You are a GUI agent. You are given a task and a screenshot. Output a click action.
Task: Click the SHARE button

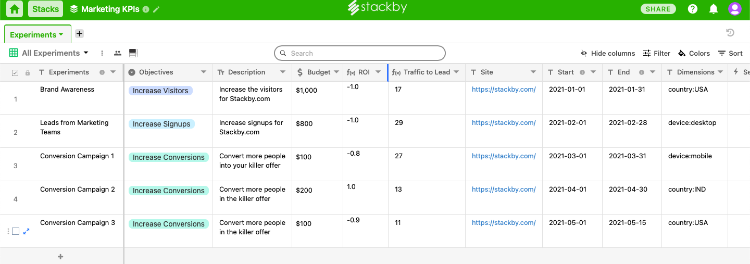coord(658,9)
